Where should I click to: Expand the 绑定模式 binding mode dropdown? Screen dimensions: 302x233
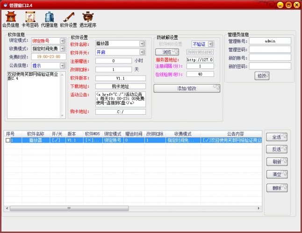[x=63, y=41]
